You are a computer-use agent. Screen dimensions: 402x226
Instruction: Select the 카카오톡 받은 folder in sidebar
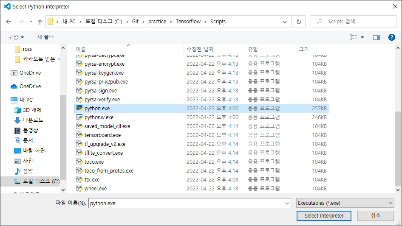point(37,59)
